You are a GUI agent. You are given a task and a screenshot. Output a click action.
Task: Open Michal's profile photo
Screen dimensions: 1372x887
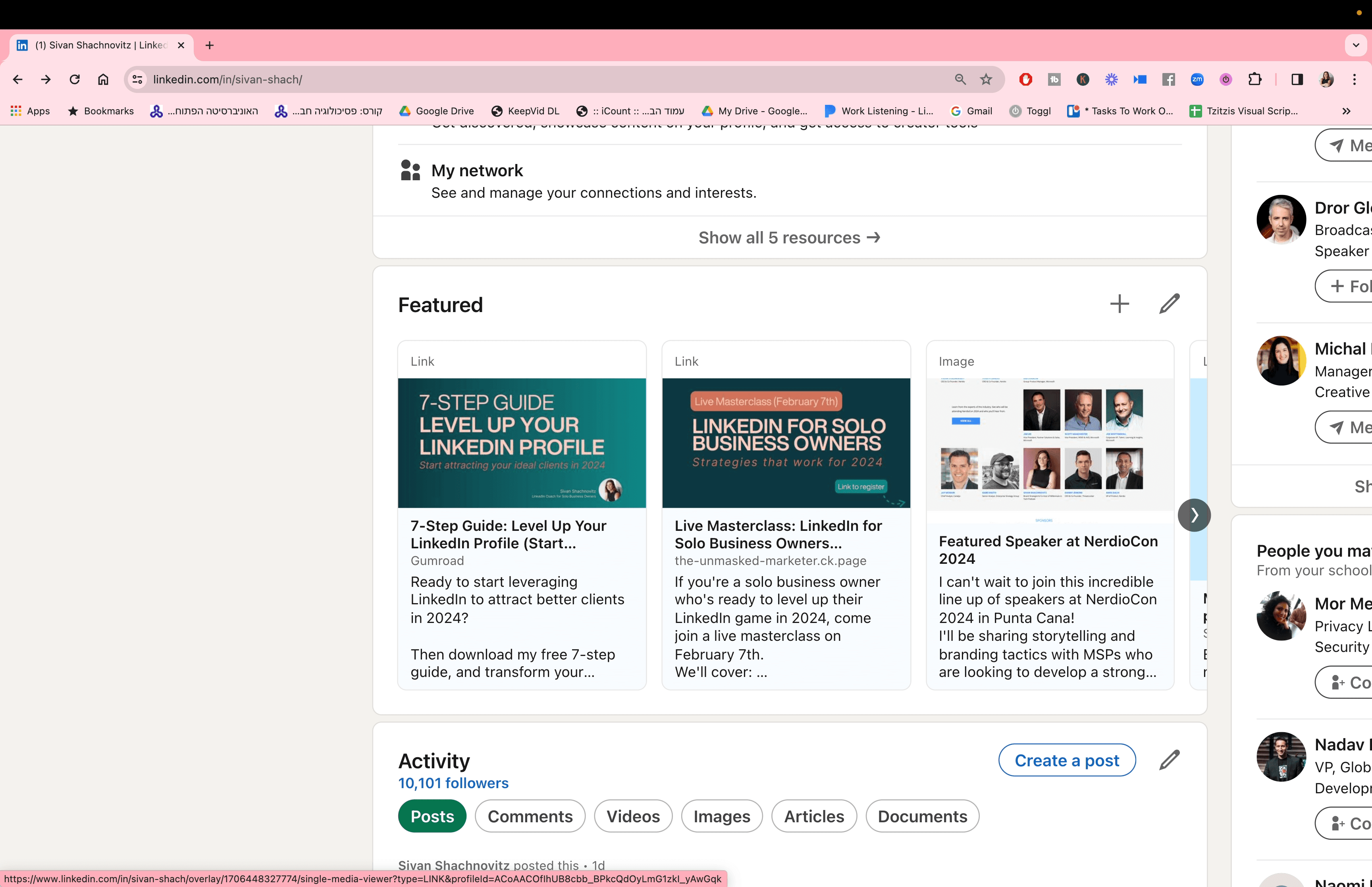(x=1281, y=361)
